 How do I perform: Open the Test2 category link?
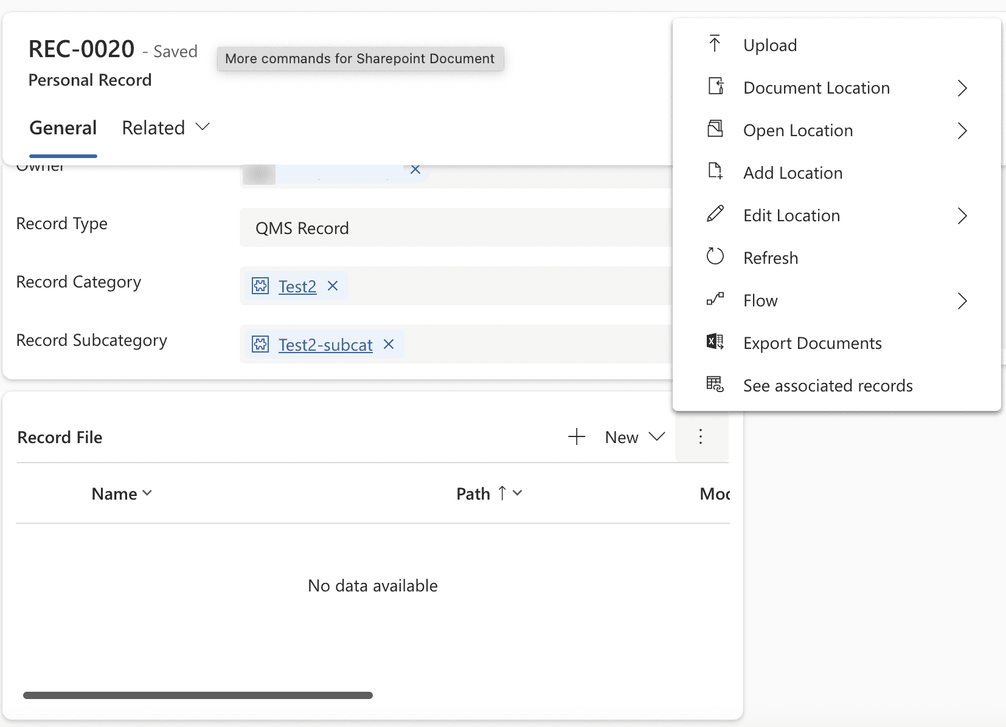(x=297, y=286)
